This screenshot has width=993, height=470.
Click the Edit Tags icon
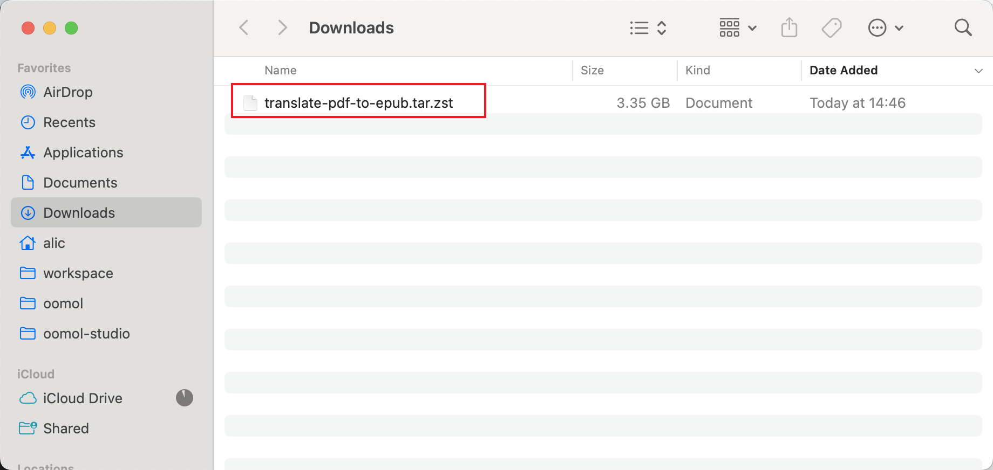(831, 27)
